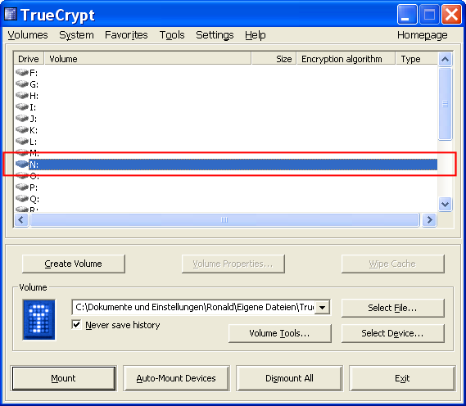Click the Type column header
466x406 pixels.
[417, 58]
